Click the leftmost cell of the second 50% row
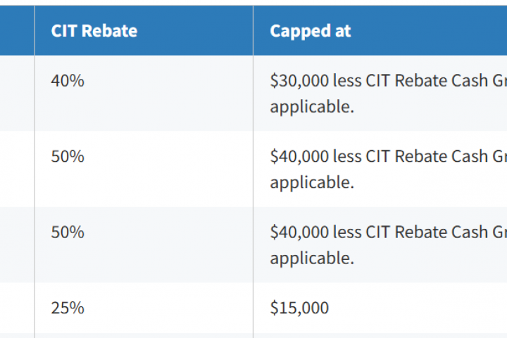Image resolution: width=507 pixels, height=338 pixels. click(x=17, y=244)
